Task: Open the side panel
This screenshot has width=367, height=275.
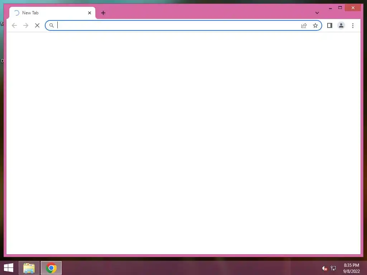Action: point(330,25)
